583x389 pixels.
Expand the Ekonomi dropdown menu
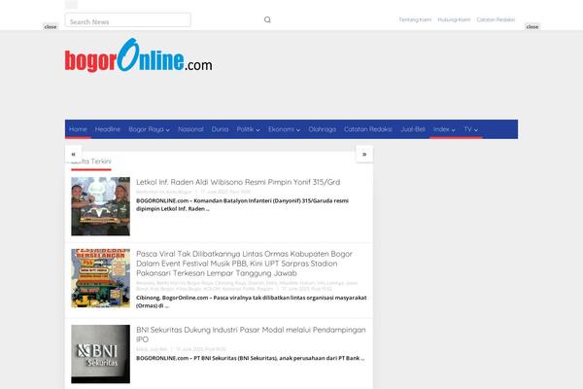click(x=284, y=129)
